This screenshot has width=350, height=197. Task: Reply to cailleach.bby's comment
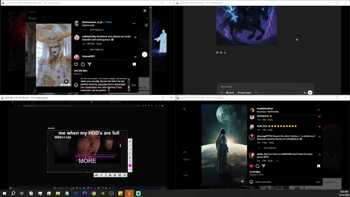(99, 44)
